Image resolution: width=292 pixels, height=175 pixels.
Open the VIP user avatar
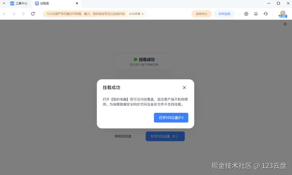(283, 14)
